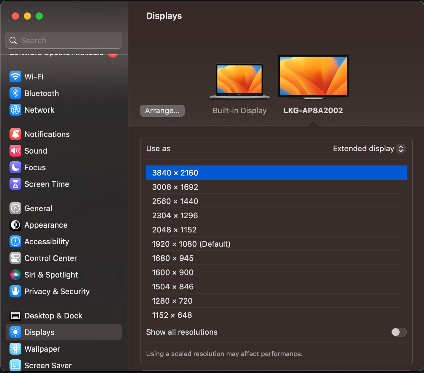The width and height of the screenshot is (424, 373).
Task: Choose 1920 × 1080 (Default) resolution
Action: [x=191, y=244]
